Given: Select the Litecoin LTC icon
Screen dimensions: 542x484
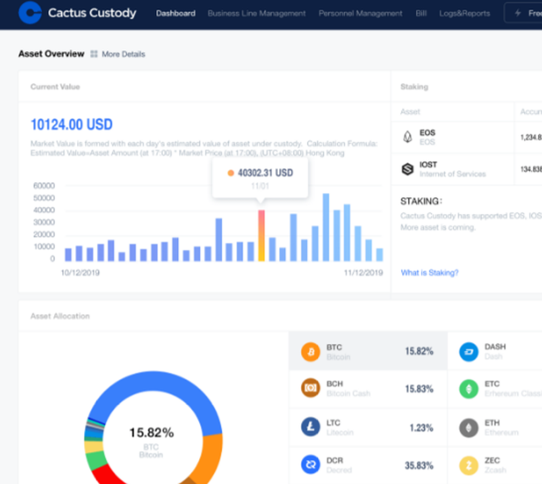Looking at the screenshot, I should (x=311, y=426).
